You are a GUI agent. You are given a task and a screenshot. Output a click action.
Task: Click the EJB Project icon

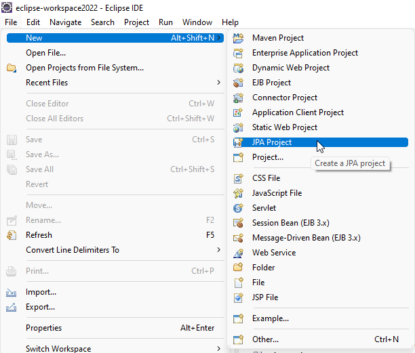tap(238, 83)
